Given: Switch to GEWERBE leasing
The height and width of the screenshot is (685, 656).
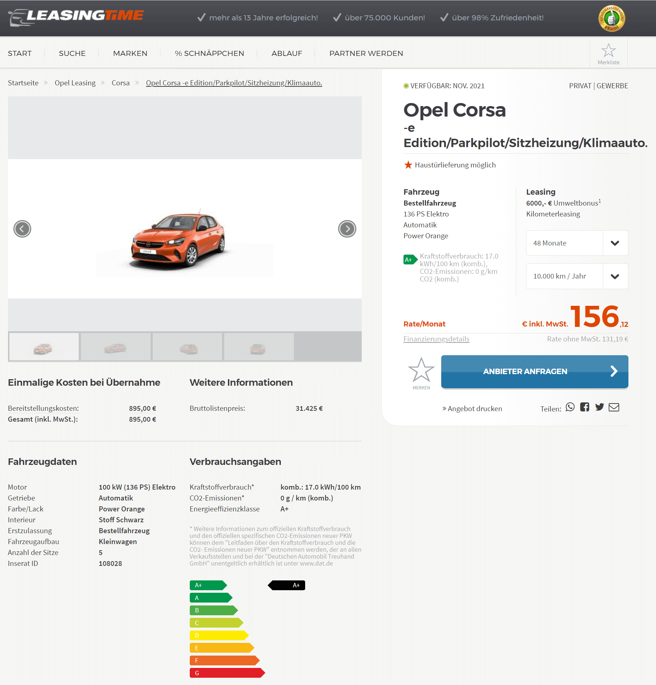Looking at the screenshot, I should [612, 86].
